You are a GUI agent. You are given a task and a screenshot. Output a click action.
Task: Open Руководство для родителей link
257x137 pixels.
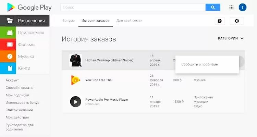pyautogui.click(x=20, y=127)
